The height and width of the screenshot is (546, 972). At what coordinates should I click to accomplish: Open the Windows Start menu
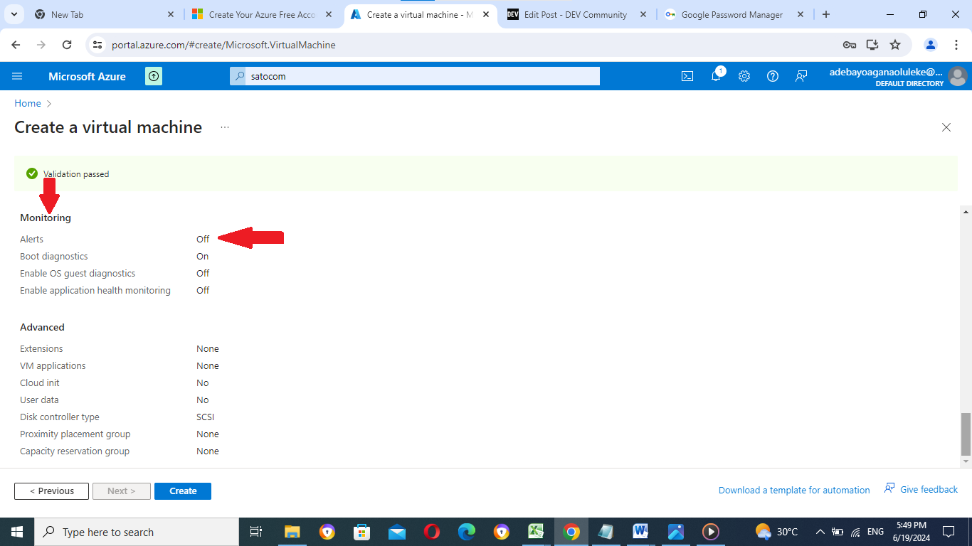click(16, 532)
